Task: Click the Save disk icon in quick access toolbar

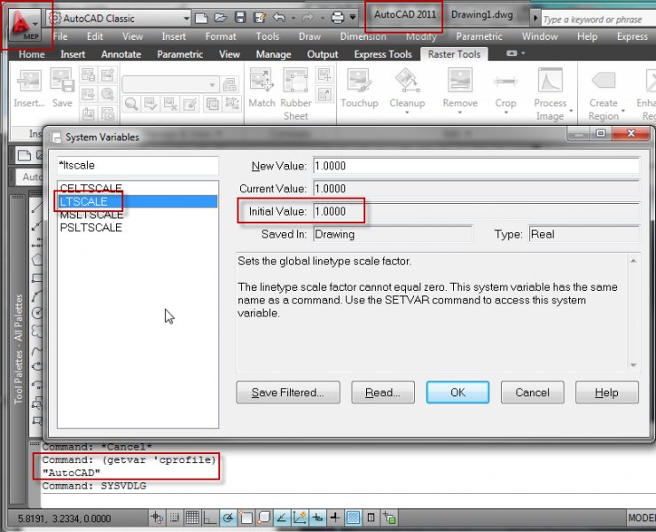Action: click(x=240, y=18)
